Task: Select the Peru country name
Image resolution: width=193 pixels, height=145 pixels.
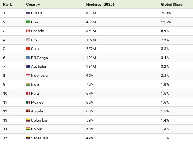Action: (x=35, y=93)
